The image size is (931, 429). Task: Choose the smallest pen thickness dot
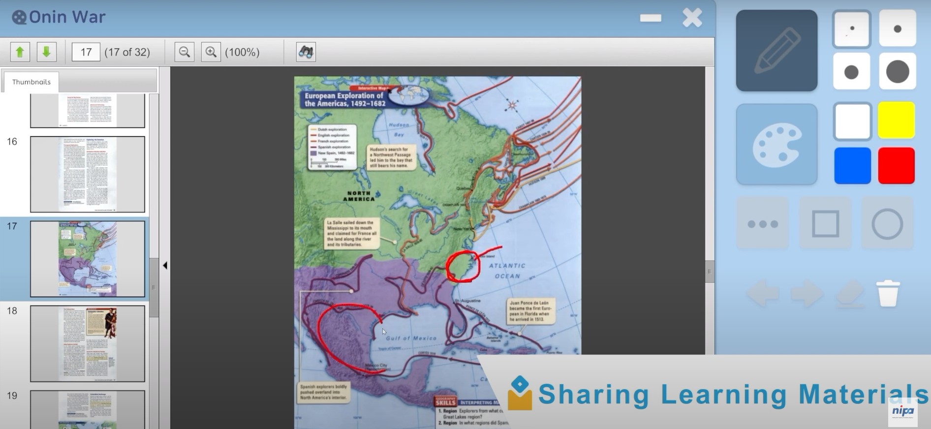(852, 29)
